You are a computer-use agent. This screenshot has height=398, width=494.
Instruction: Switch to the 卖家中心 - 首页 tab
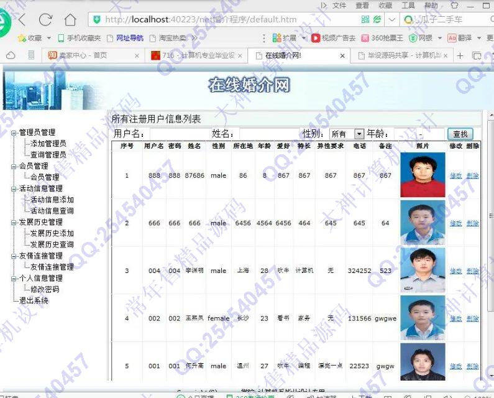click(x=93, y=55)
